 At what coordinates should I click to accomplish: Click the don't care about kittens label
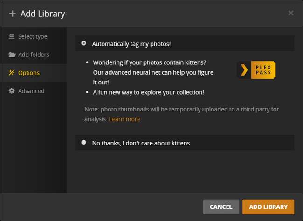[141, 143]
